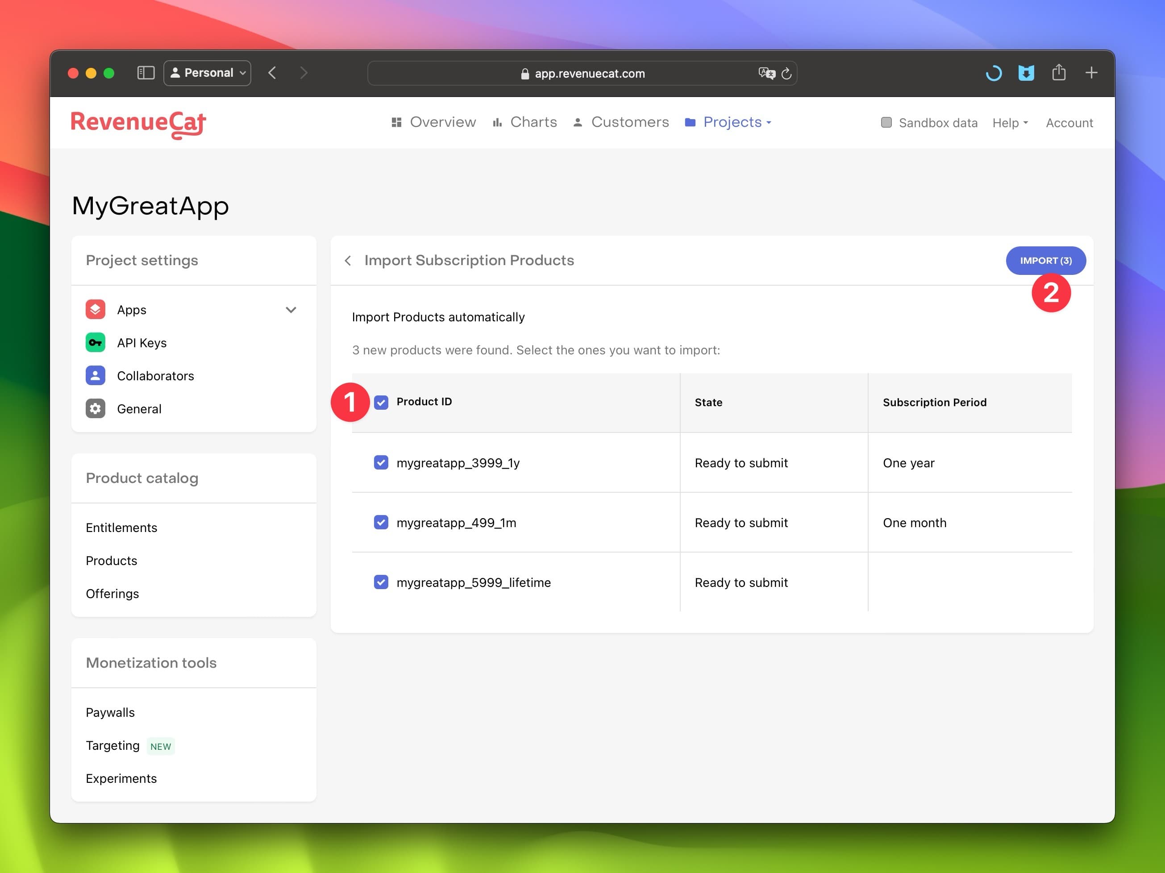
Task: Go back with Safari's back arrow
Action: 272,73
